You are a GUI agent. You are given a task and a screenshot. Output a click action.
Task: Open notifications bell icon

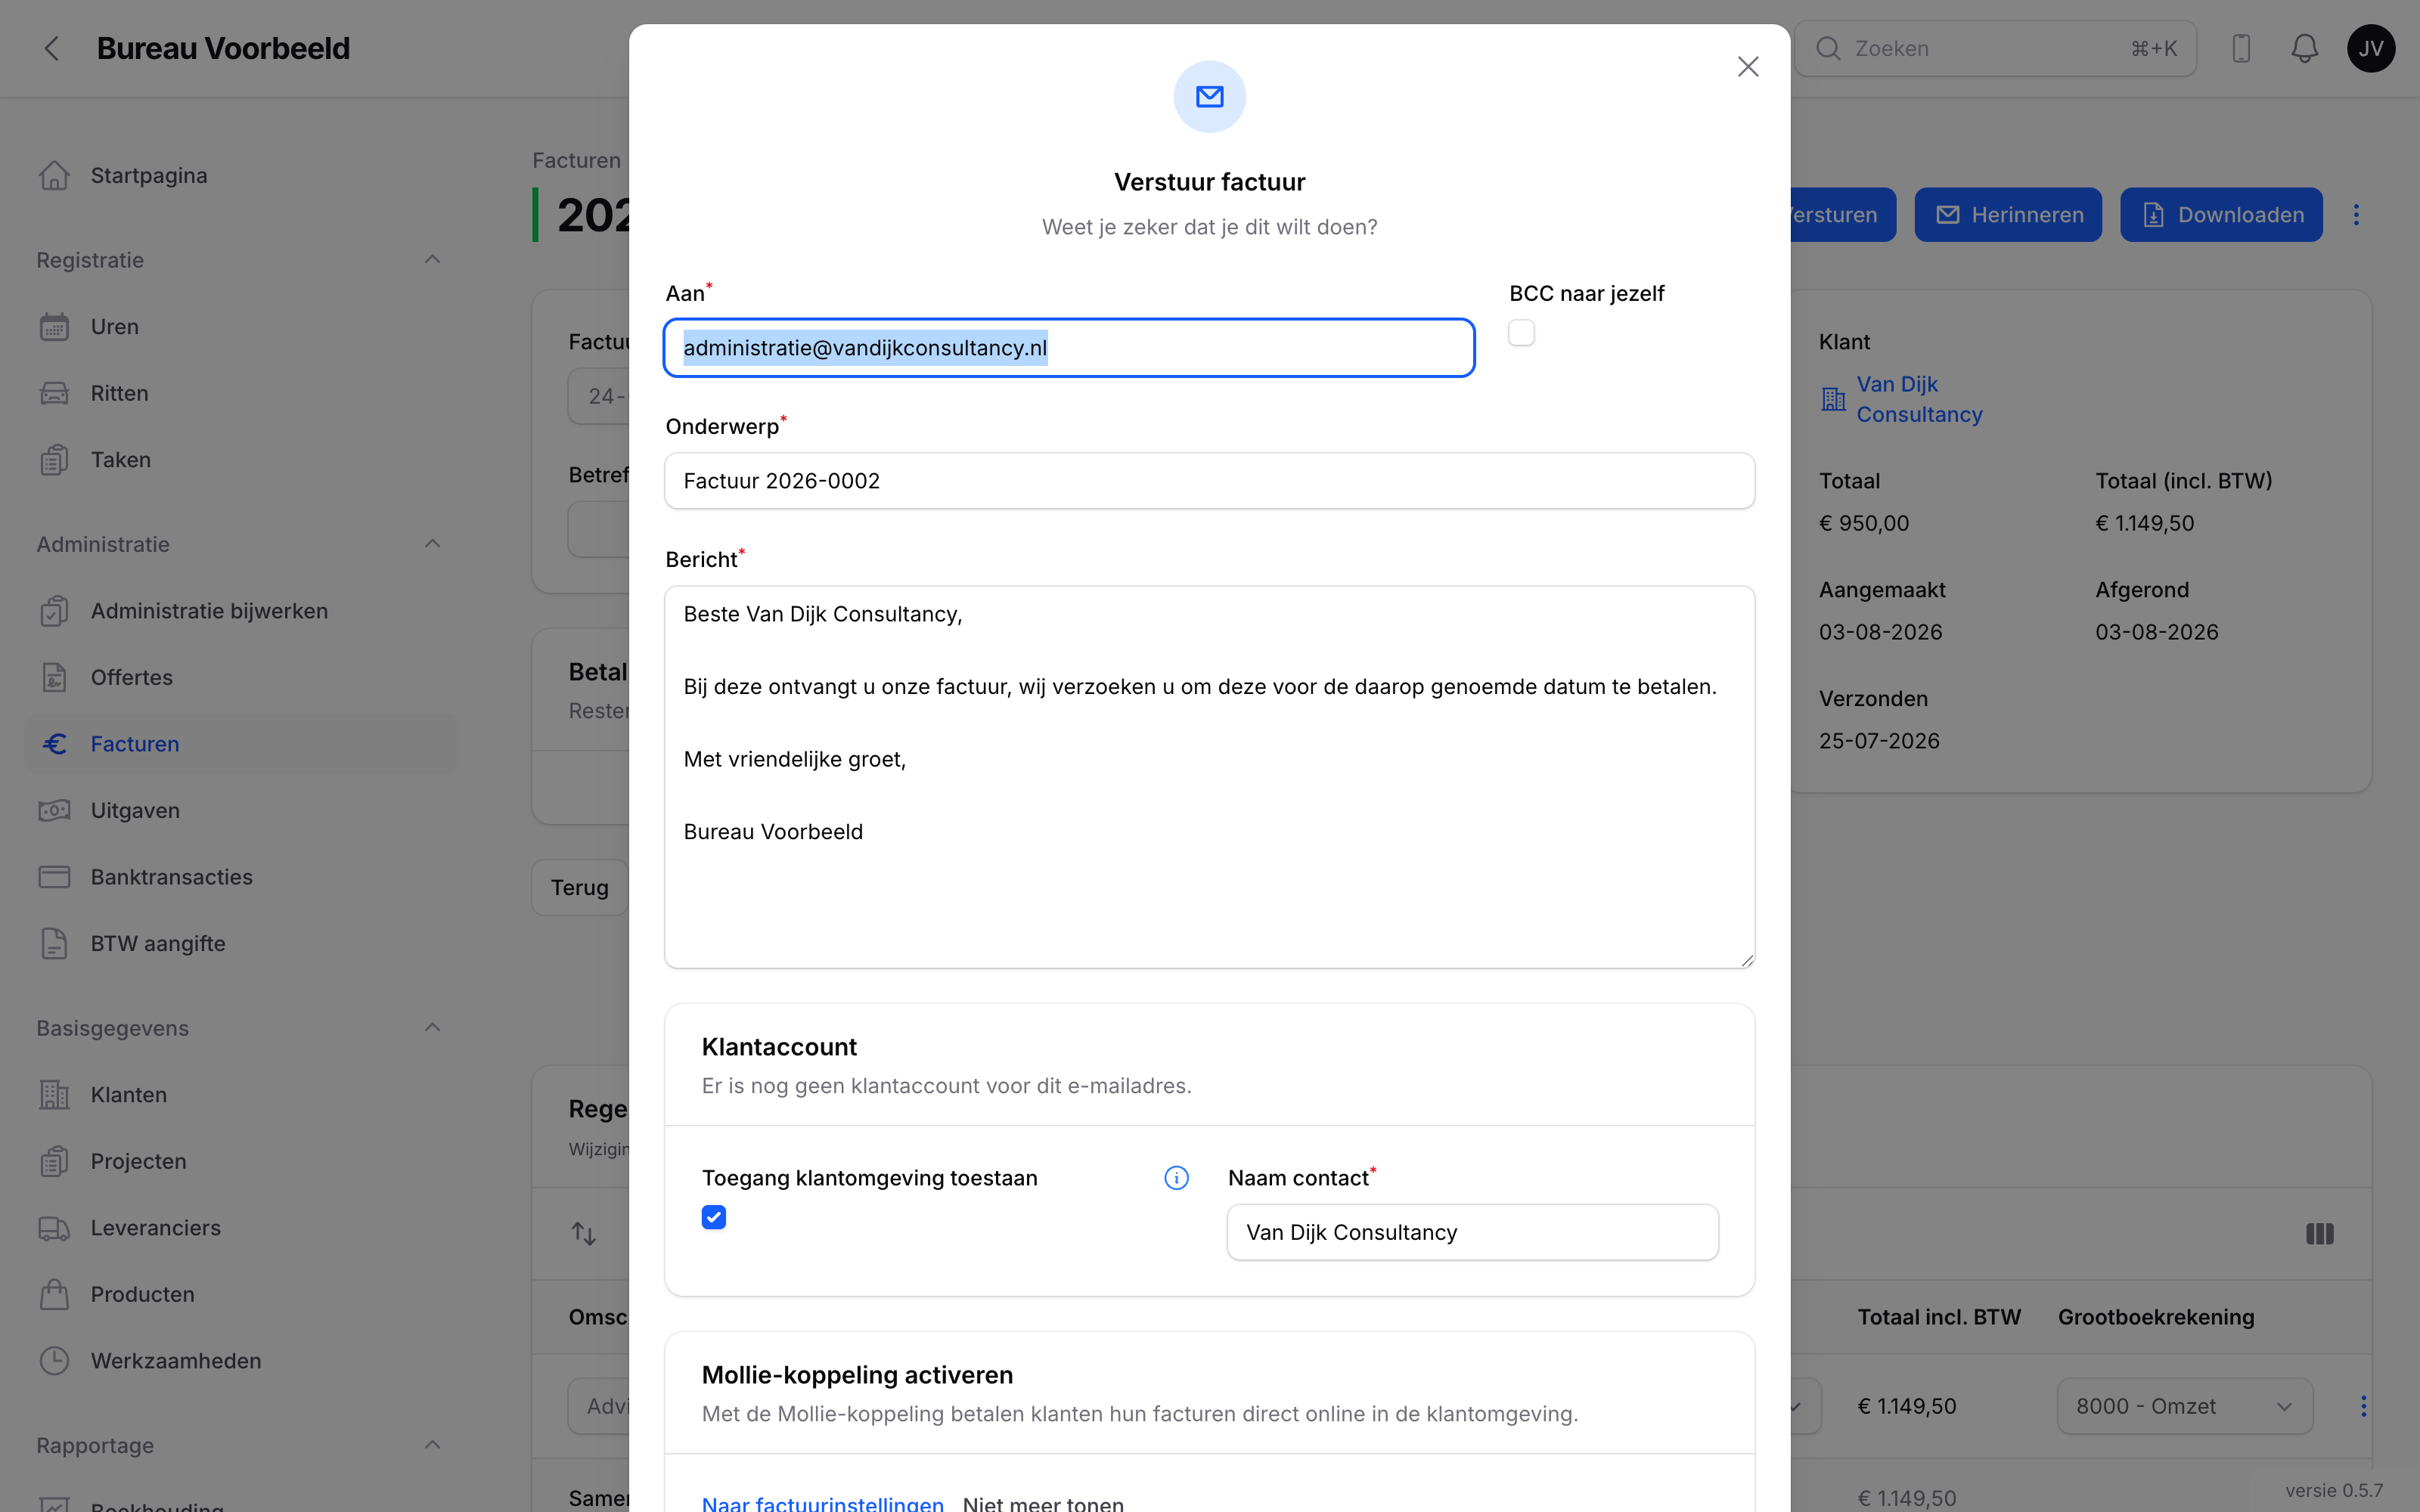[x=2305, y=48]
